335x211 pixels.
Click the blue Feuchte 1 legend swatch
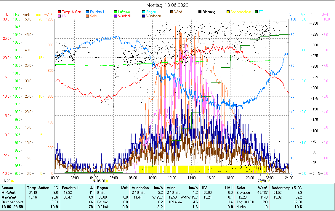click(x=87, y=12)
